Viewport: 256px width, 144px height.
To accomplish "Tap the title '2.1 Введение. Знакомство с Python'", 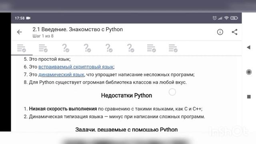I will pyautogui.click(x=78, y=29).
